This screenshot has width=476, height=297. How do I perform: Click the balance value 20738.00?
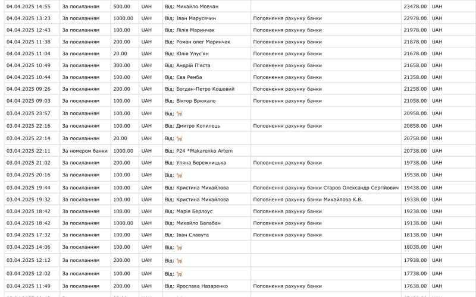[415, 151]
